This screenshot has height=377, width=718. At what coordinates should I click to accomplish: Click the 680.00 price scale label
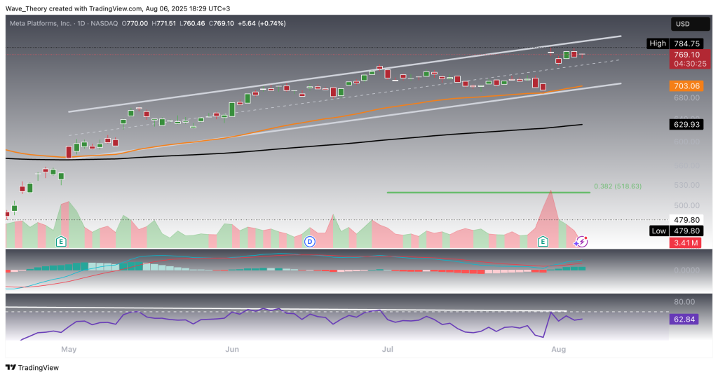pyautogui.click(x=686, y=97)
